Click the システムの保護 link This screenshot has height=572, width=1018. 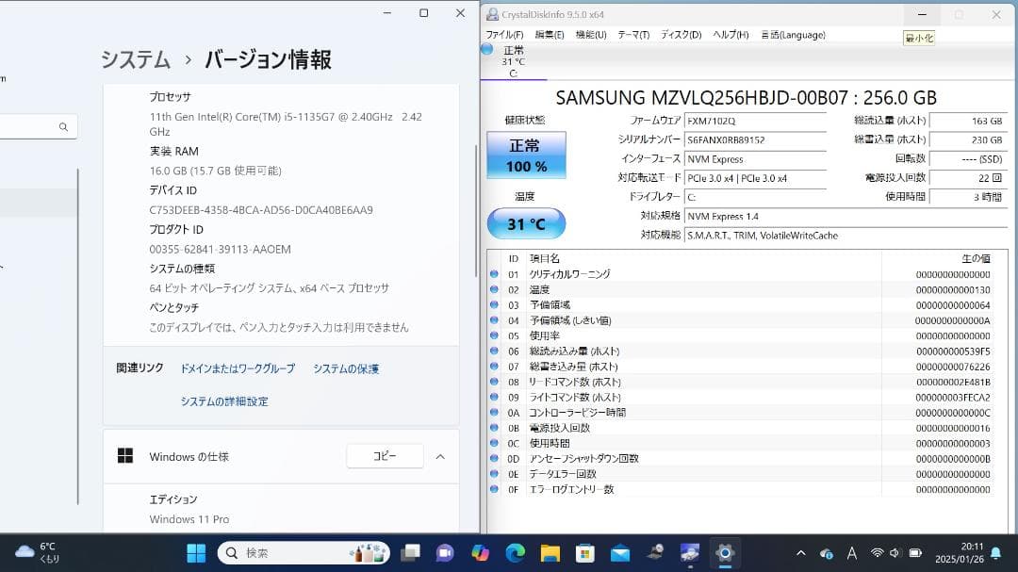[346, 368]
